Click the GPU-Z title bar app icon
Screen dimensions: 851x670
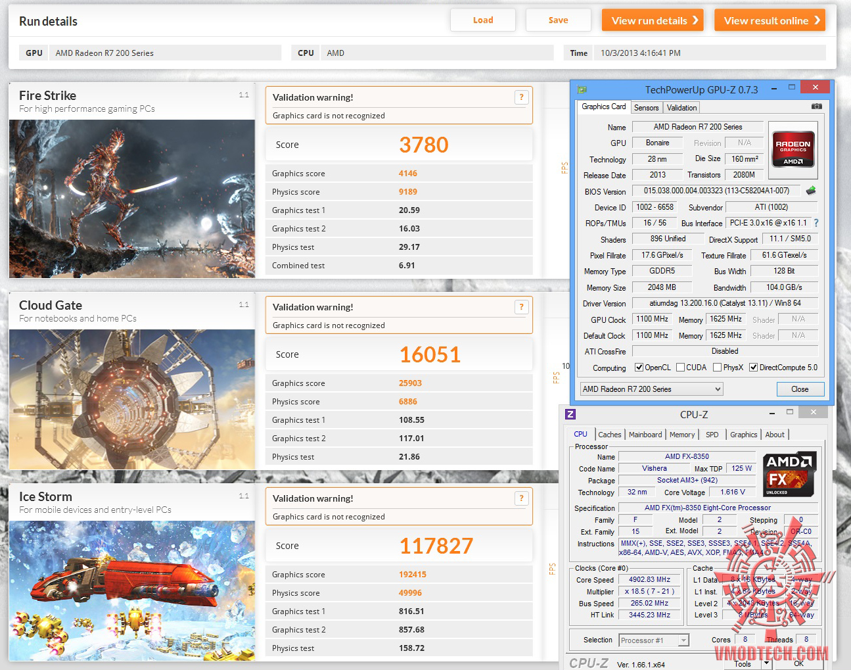582,89
